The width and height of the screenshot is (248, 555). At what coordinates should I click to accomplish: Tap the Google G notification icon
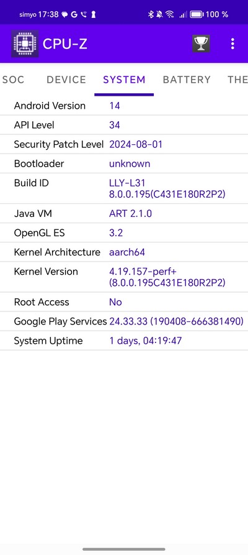click(x=74, y=14)
